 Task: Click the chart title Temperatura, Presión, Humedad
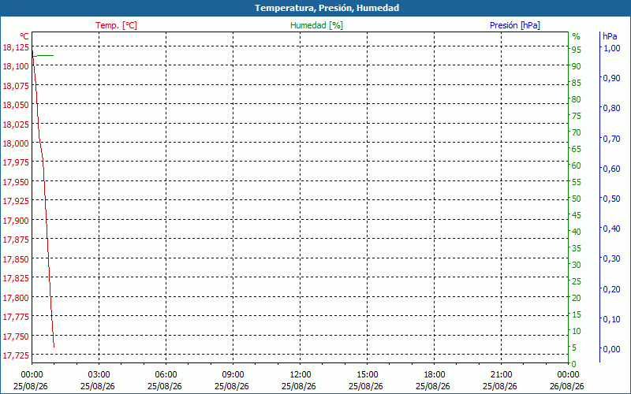pyautogui.click(x=327, y=8)
